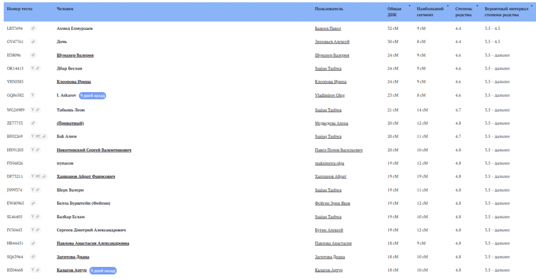536x279 pixels.
Task: Open user link Бажеев Павел
Action: coord(328,28)
